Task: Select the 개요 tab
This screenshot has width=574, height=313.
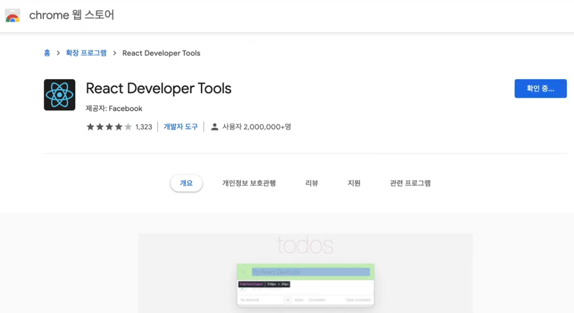Action: tap(186, 183)
